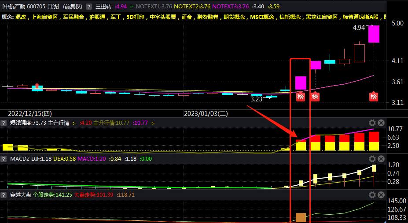Click the NOTEXT1:3.76 value

(154, 7)
